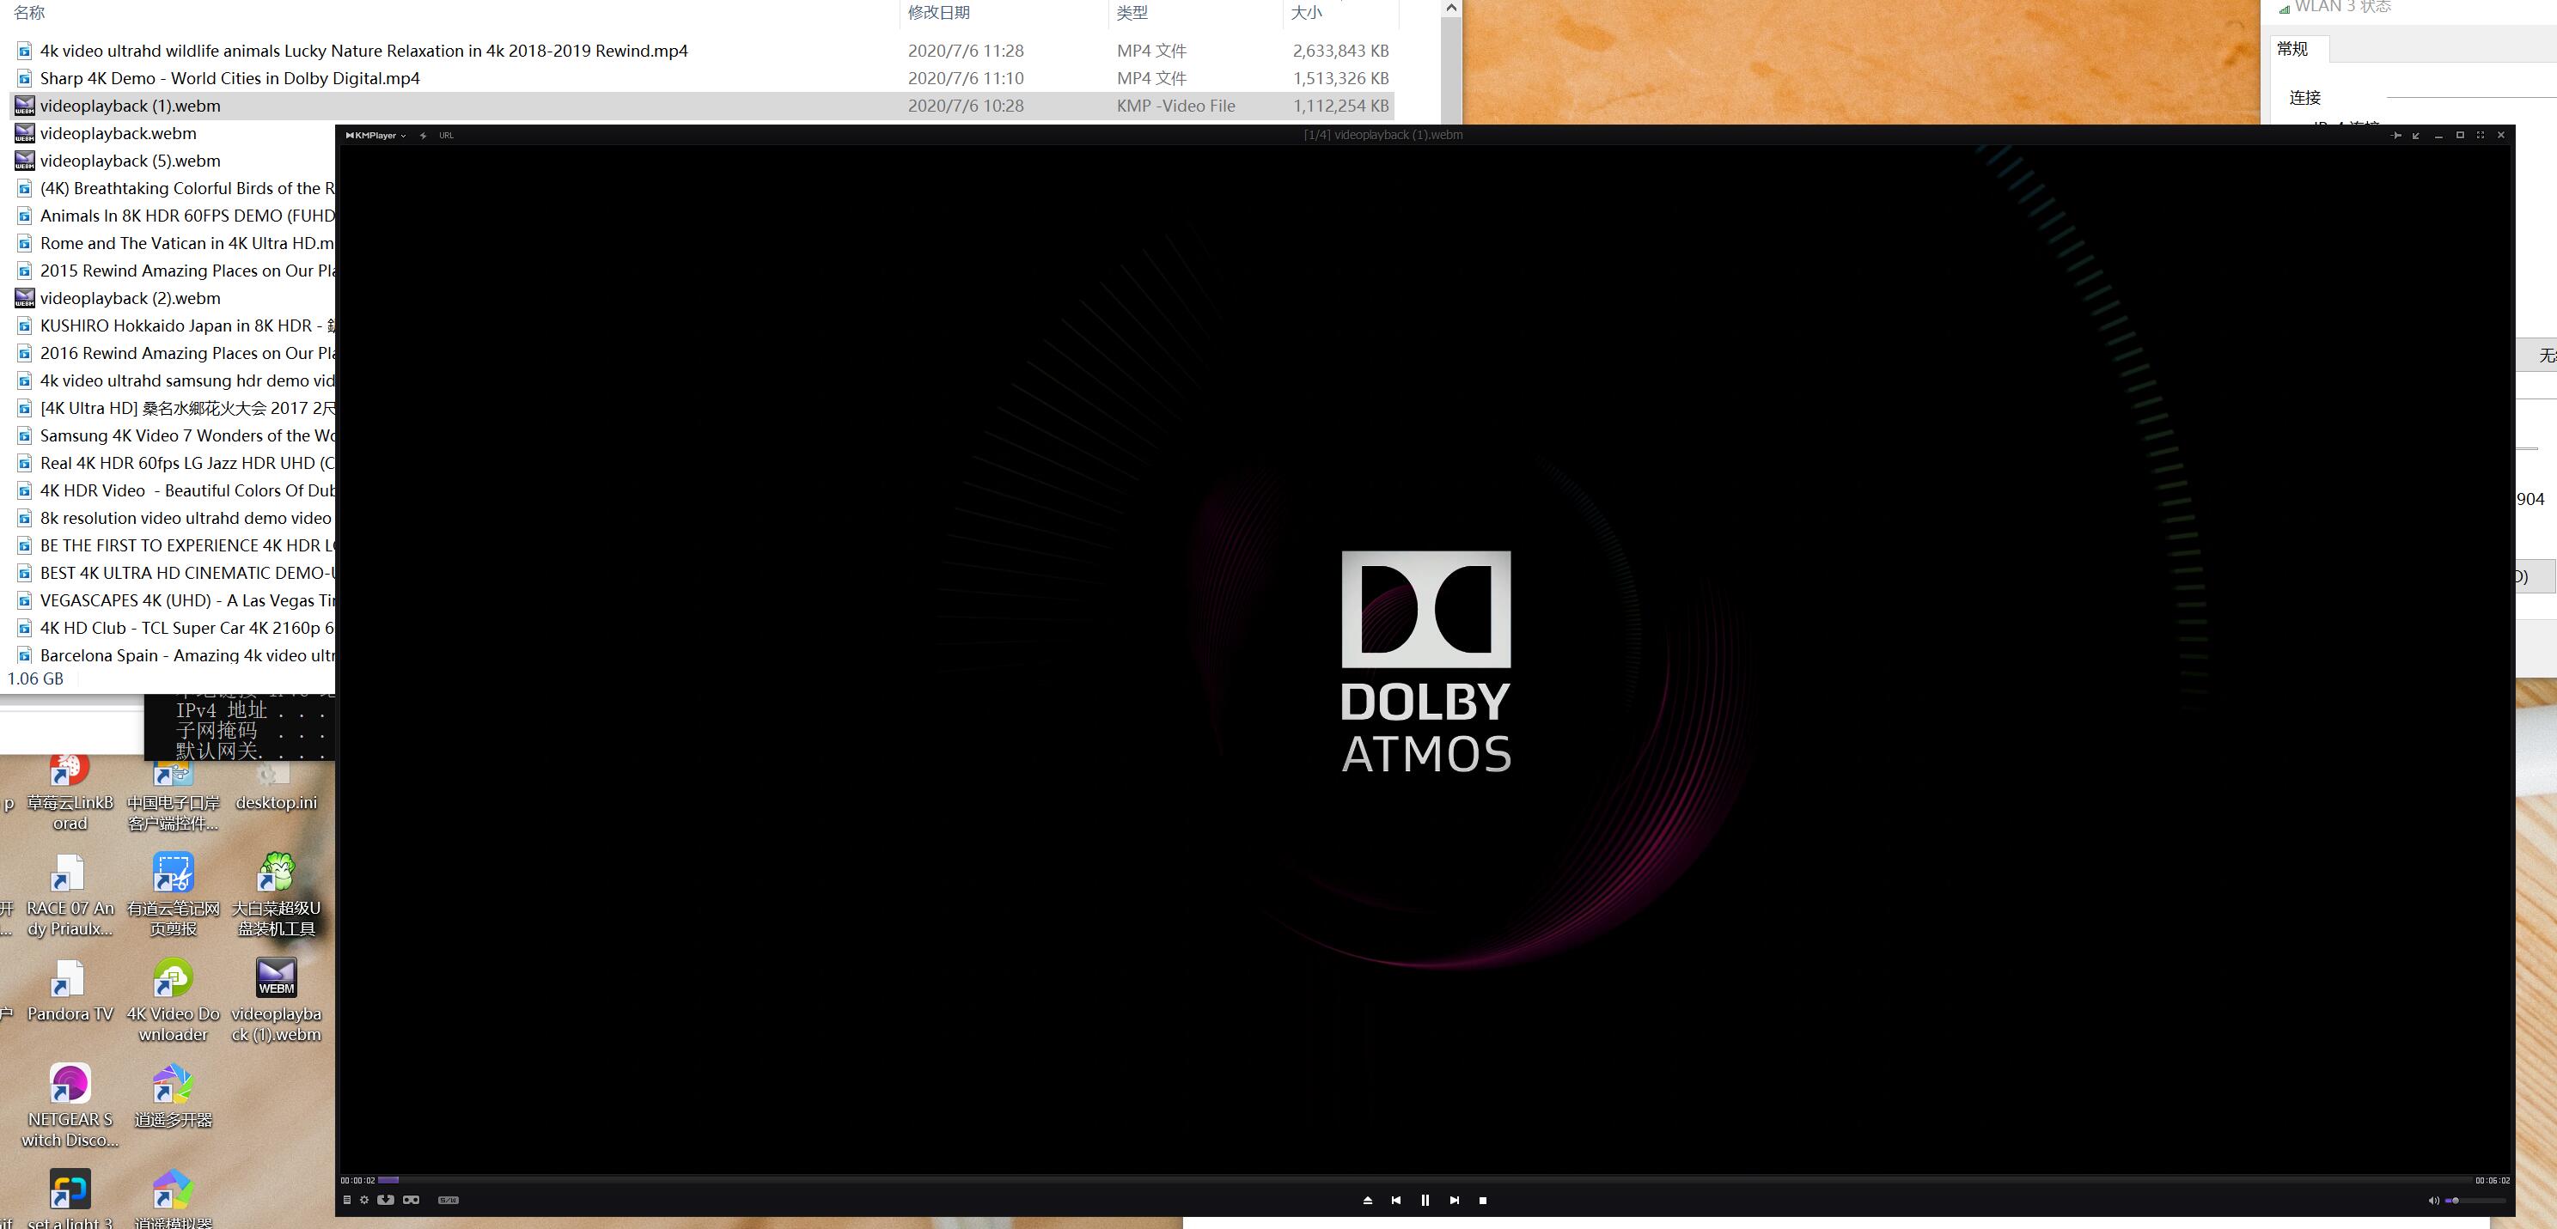Select videoplayback (5).webm in file list
This screenshot has height=1229, width=2557.
coord(130,161)
